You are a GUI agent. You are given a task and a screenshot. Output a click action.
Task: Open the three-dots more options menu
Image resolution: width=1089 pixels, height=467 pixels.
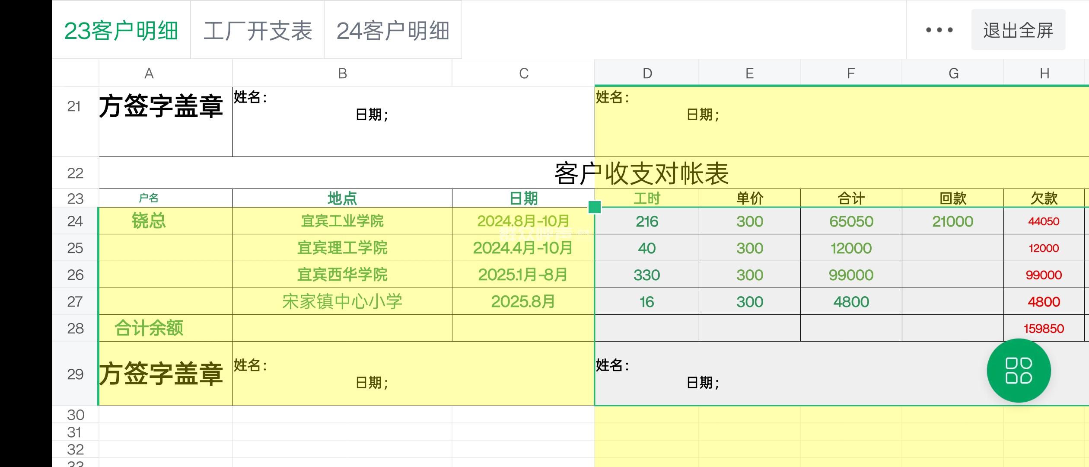[939, 30]
